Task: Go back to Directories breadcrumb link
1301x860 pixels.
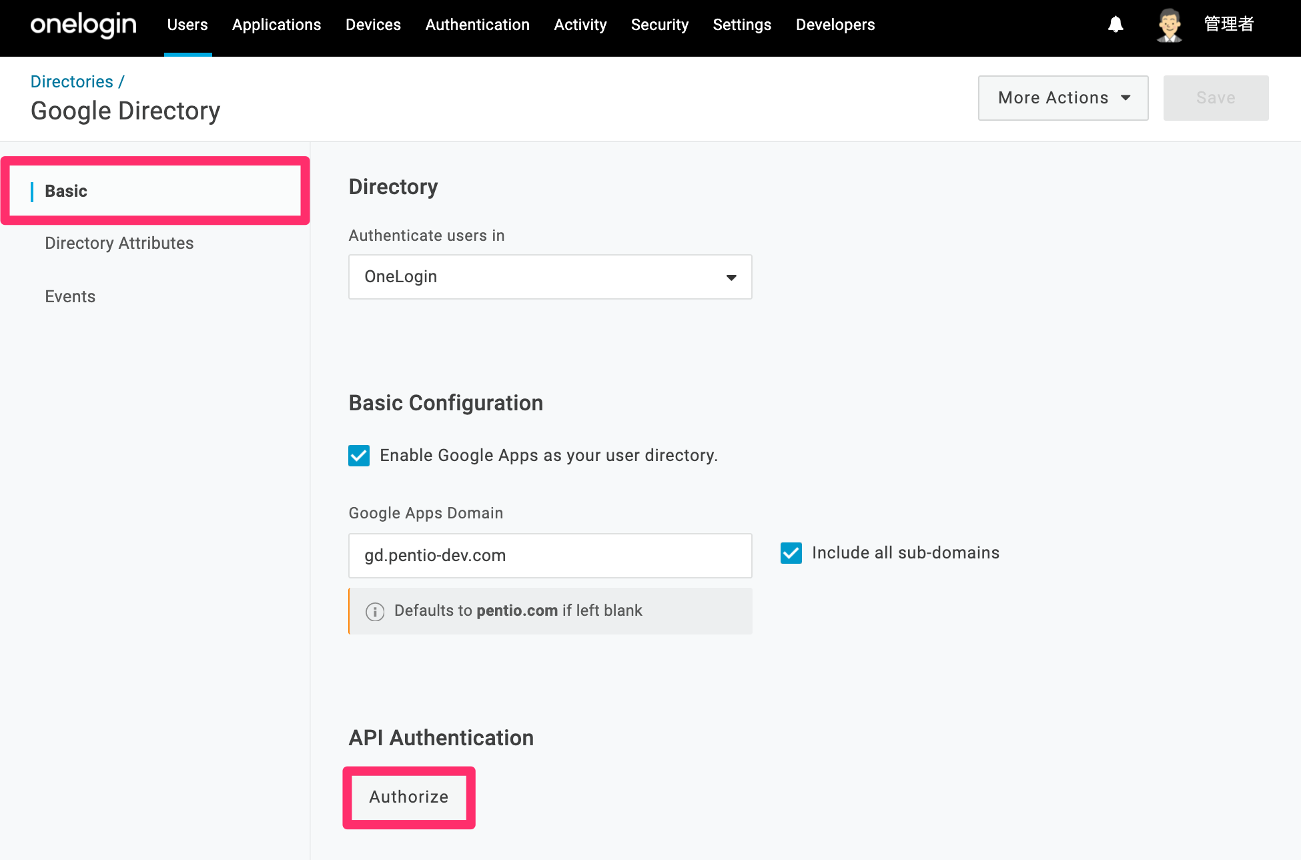Action: click(x=72, y=81)
